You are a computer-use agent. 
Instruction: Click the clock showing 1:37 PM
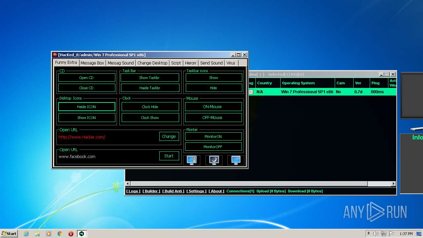[x=406, y=234]
